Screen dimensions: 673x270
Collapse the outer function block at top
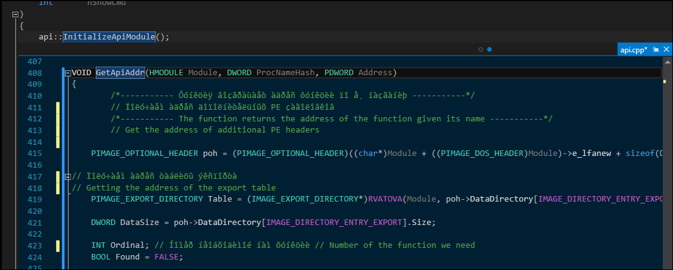(15, 14)
